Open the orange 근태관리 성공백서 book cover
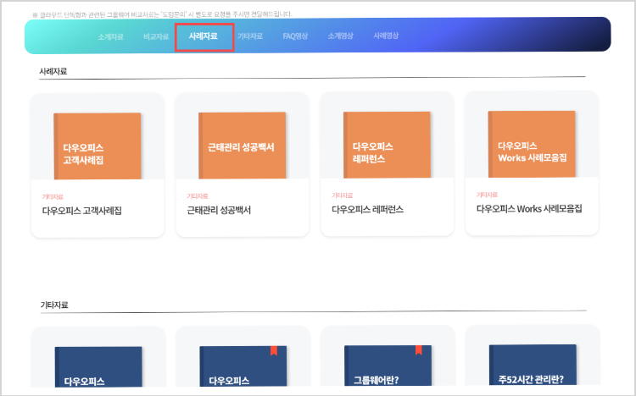This screenshot has height=396, width=636. pos(243,146)
